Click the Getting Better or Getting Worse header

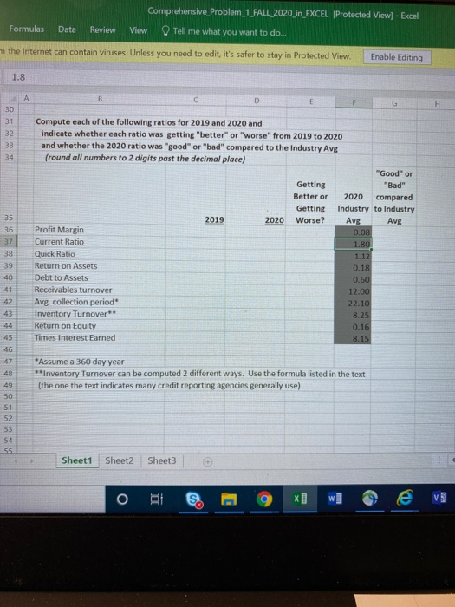[310, 202]
